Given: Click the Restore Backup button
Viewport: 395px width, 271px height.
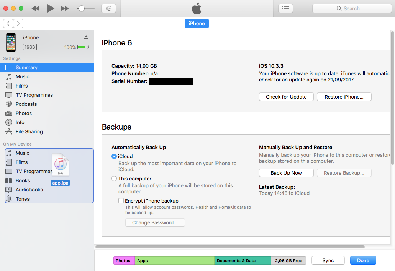Looking at the screenshot, I should pyautogui.click(x=344, y=173).
